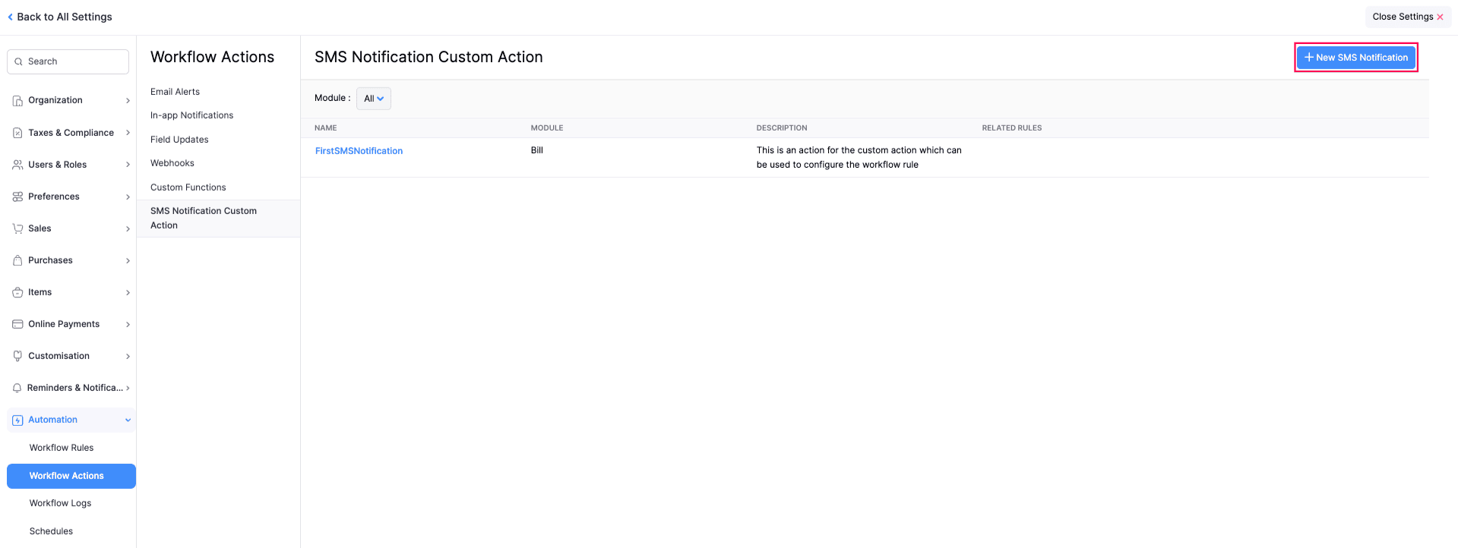Viewport: 1458px width, 548px height.
Task: Click the Taxes & Compliance icon
Action: [17, 133]
